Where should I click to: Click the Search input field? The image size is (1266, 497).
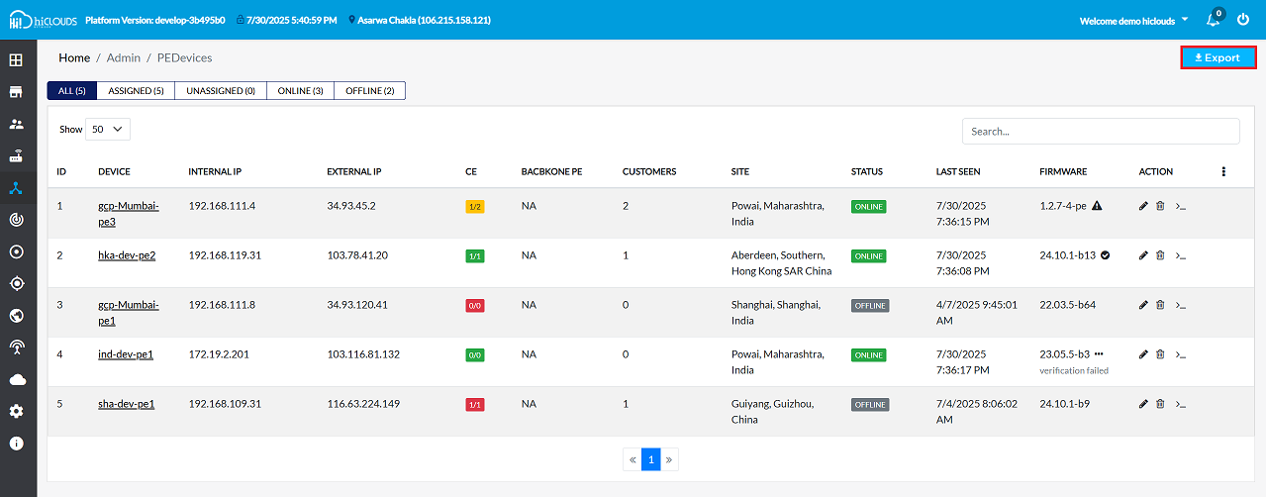point(1100,131)
